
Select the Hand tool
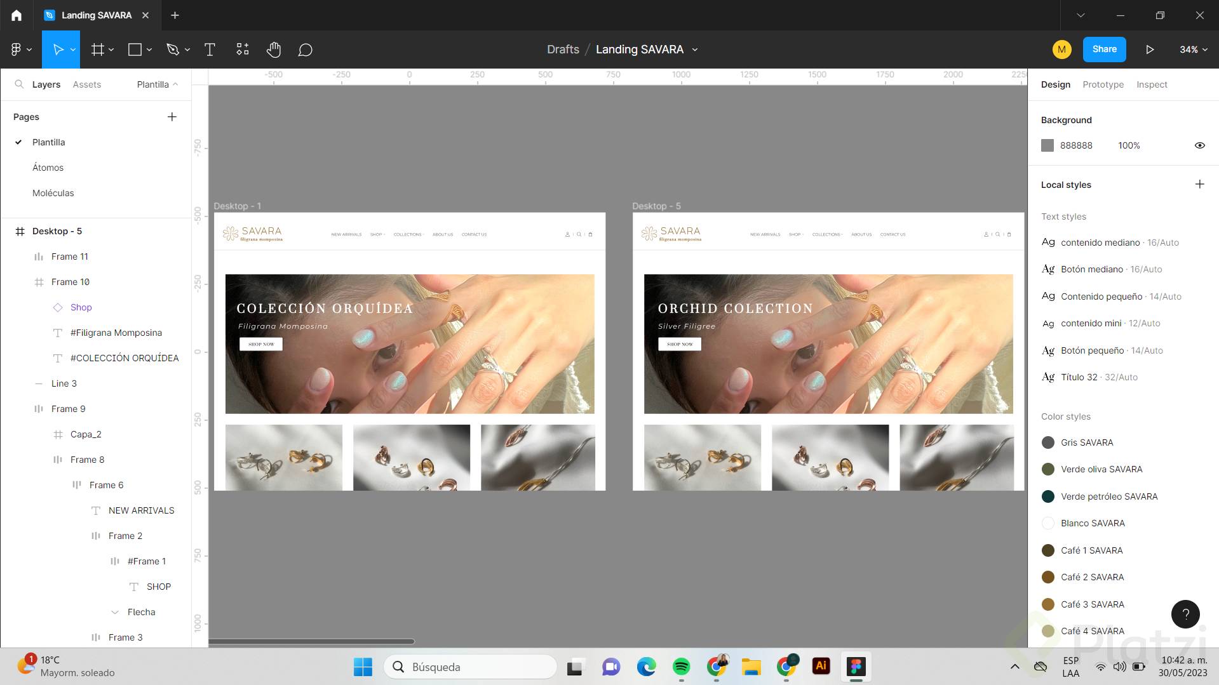pyautogui.click(x=274, y=50)
